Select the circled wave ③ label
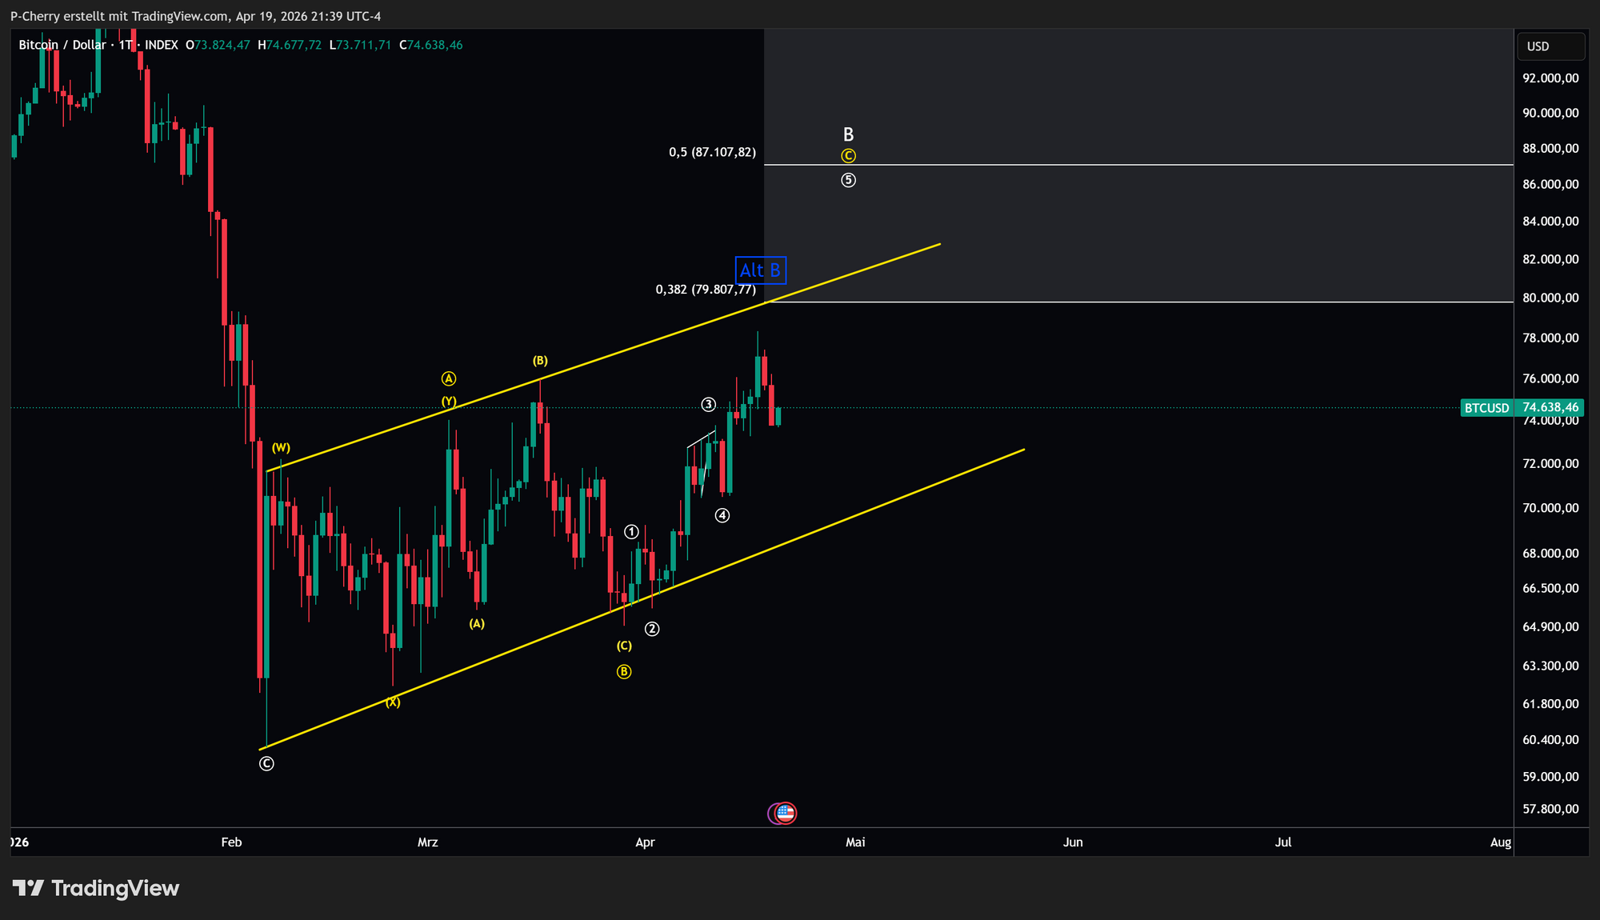The image size is (1600, 920). (x=707, y=404)
